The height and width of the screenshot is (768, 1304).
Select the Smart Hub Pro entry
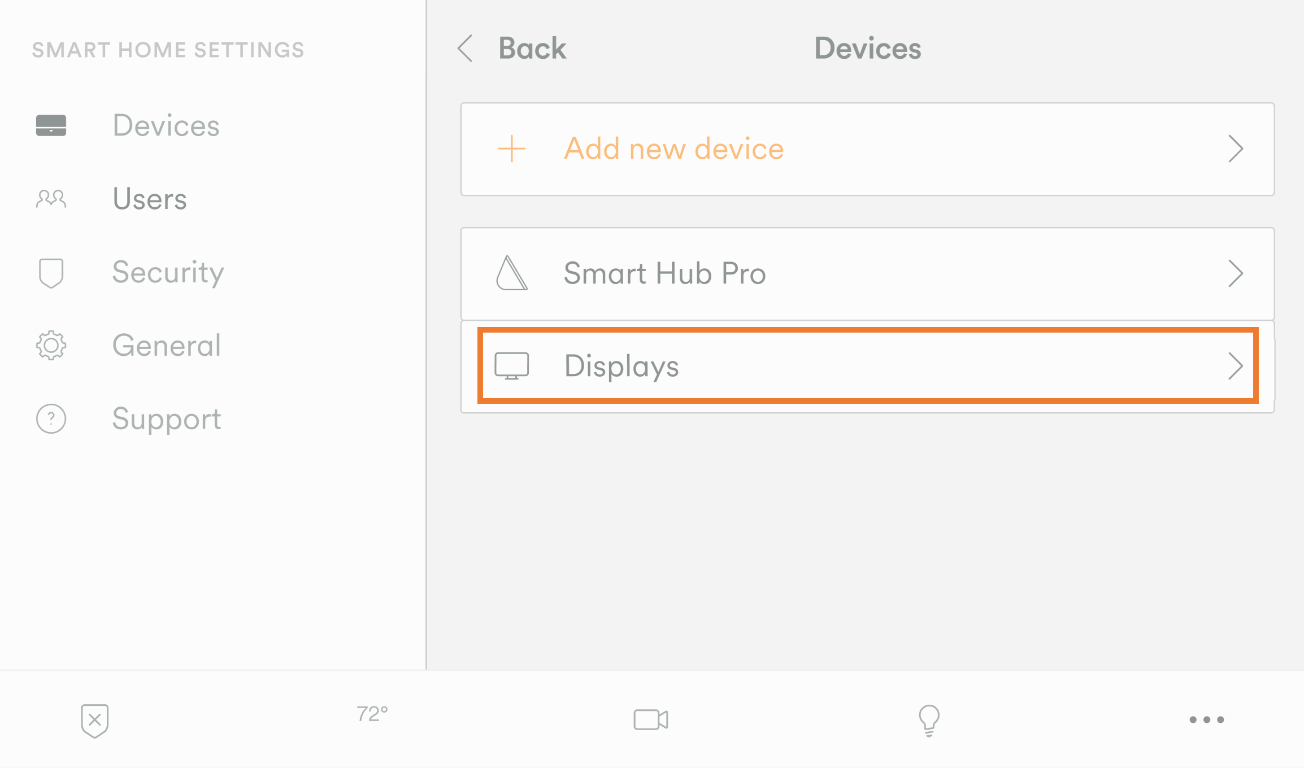pos(664,273)
